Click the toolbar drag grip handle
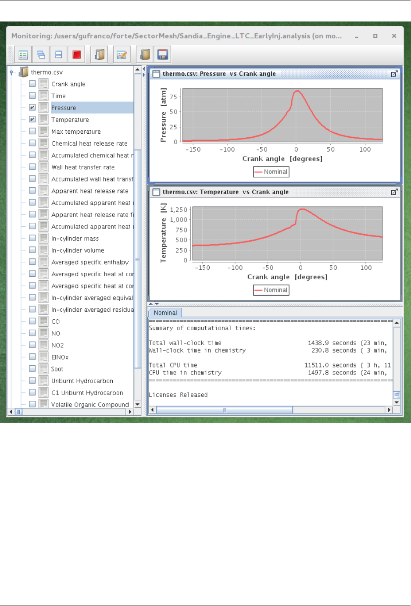 11,55
